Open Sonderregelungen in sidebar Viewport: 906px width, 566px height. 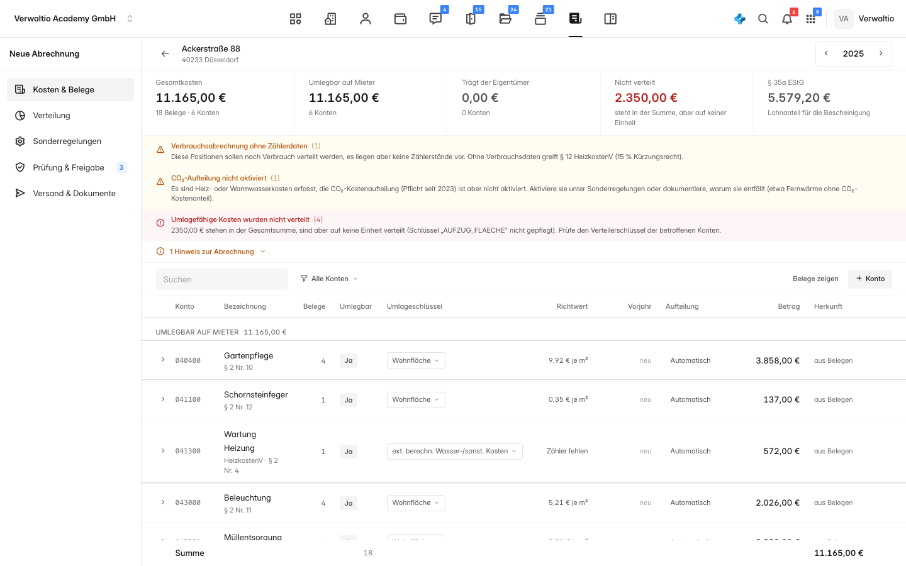[x=70, y=141]
